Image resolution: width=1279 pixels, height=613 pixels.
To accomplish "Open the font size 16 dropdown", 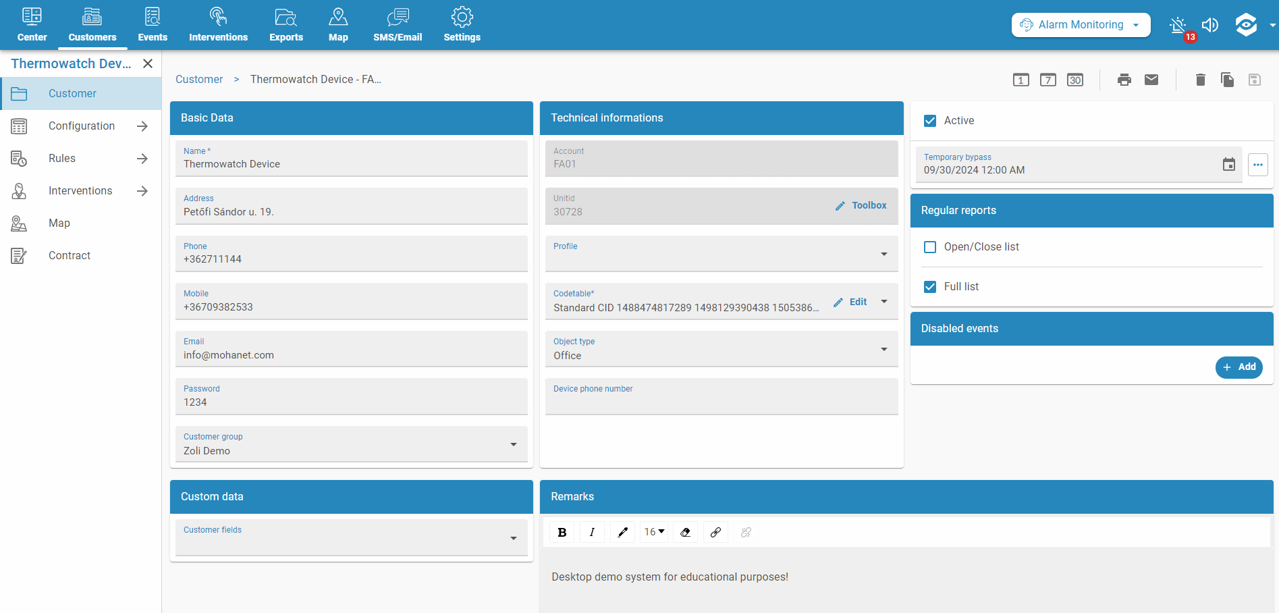I will [x=654, y=533].
